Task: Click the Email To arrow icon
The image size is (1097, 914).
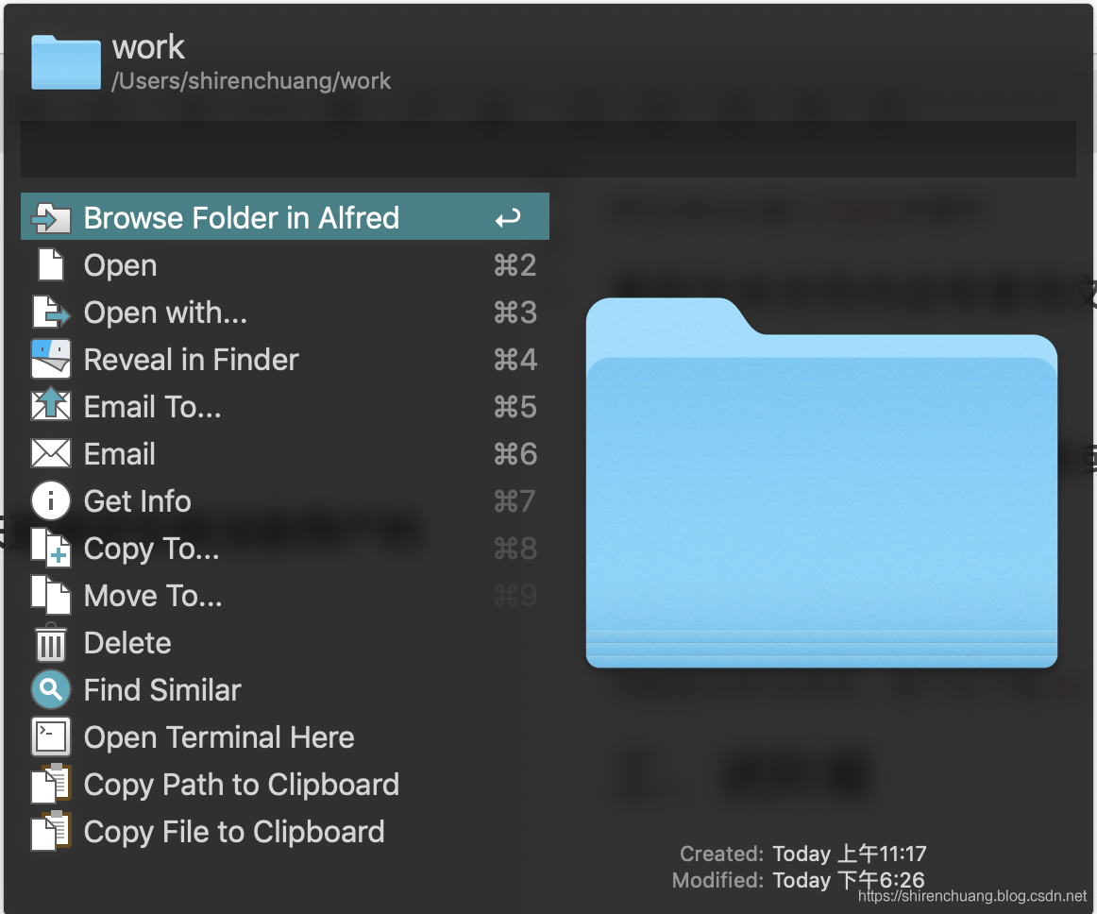Action: coord(51,404)
